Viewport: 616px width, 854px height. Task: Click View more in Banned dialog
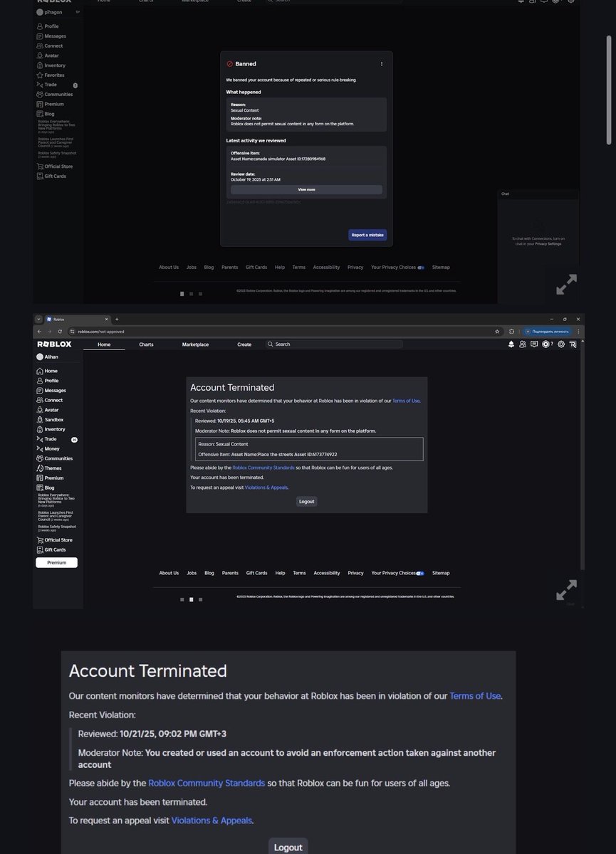pyautogui.click(x=306, y=190)
